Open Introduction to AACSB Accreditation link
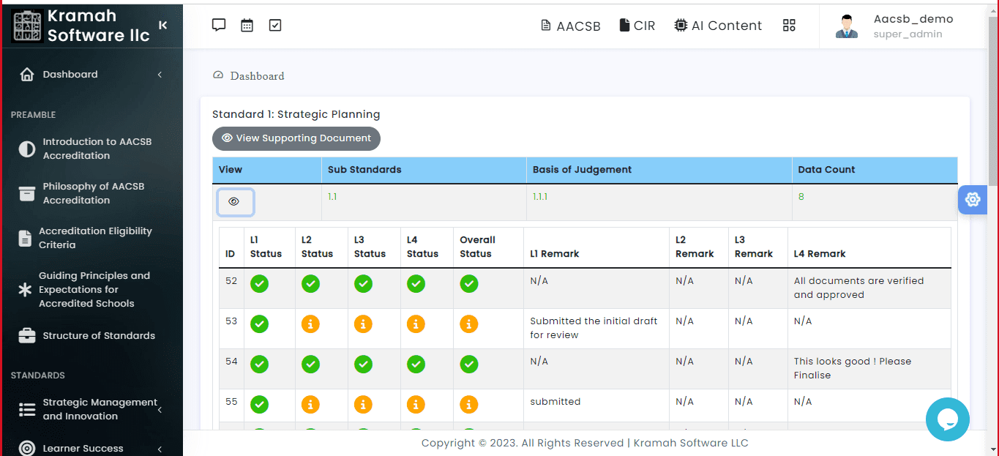This screenshot has width=999, height=456. coord(97,149)
